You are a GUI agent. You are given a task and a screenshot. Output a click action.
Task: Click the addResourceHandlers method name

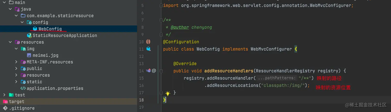[x=229, y=71]
